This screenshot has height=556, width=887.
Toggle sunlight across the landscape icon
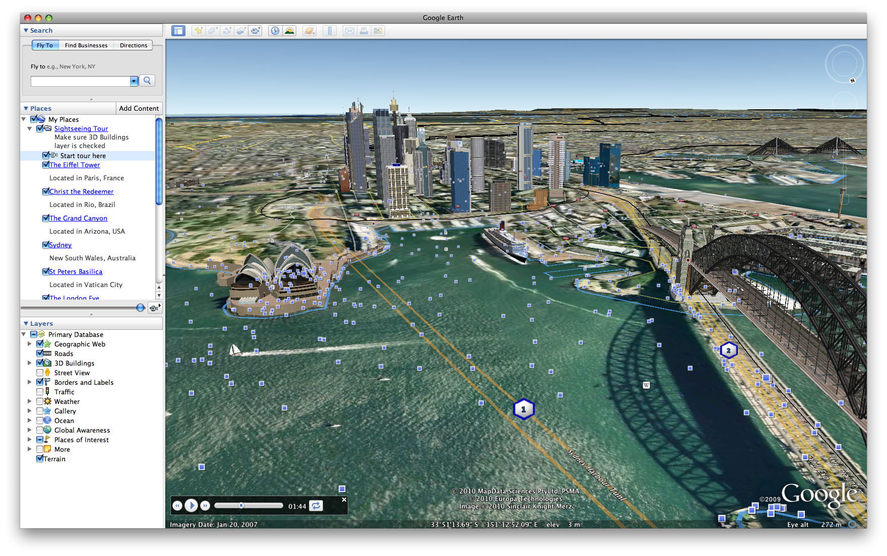click(289, 31)
